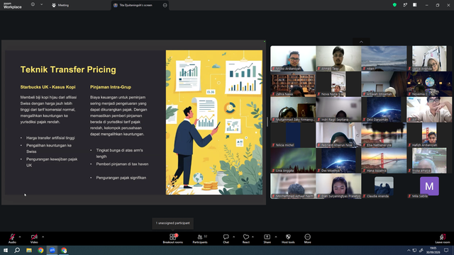The height and width of the screenshot is (255, 454).
Task: Expand dropdown chevron next to info icon
Action: (41, 4)
